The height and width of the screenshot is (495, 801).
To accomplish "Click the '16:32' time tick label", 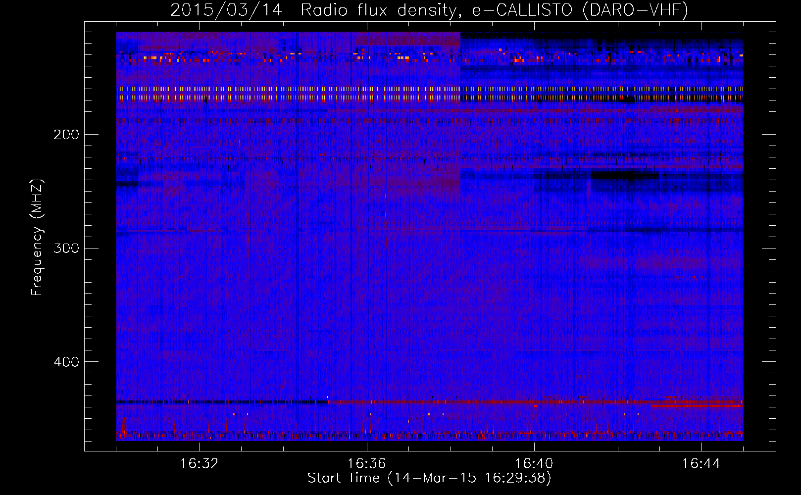I will (199, 464).
